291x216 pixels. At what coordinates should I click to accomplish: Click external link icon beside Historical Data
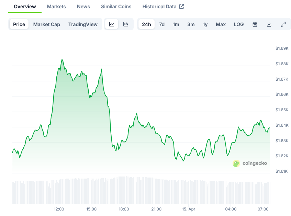182,7
